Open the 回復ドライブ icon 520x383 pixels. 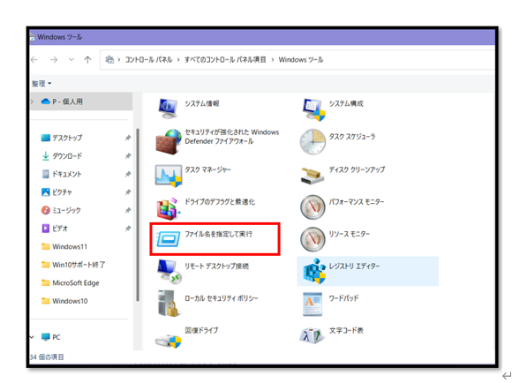point(169,342)
